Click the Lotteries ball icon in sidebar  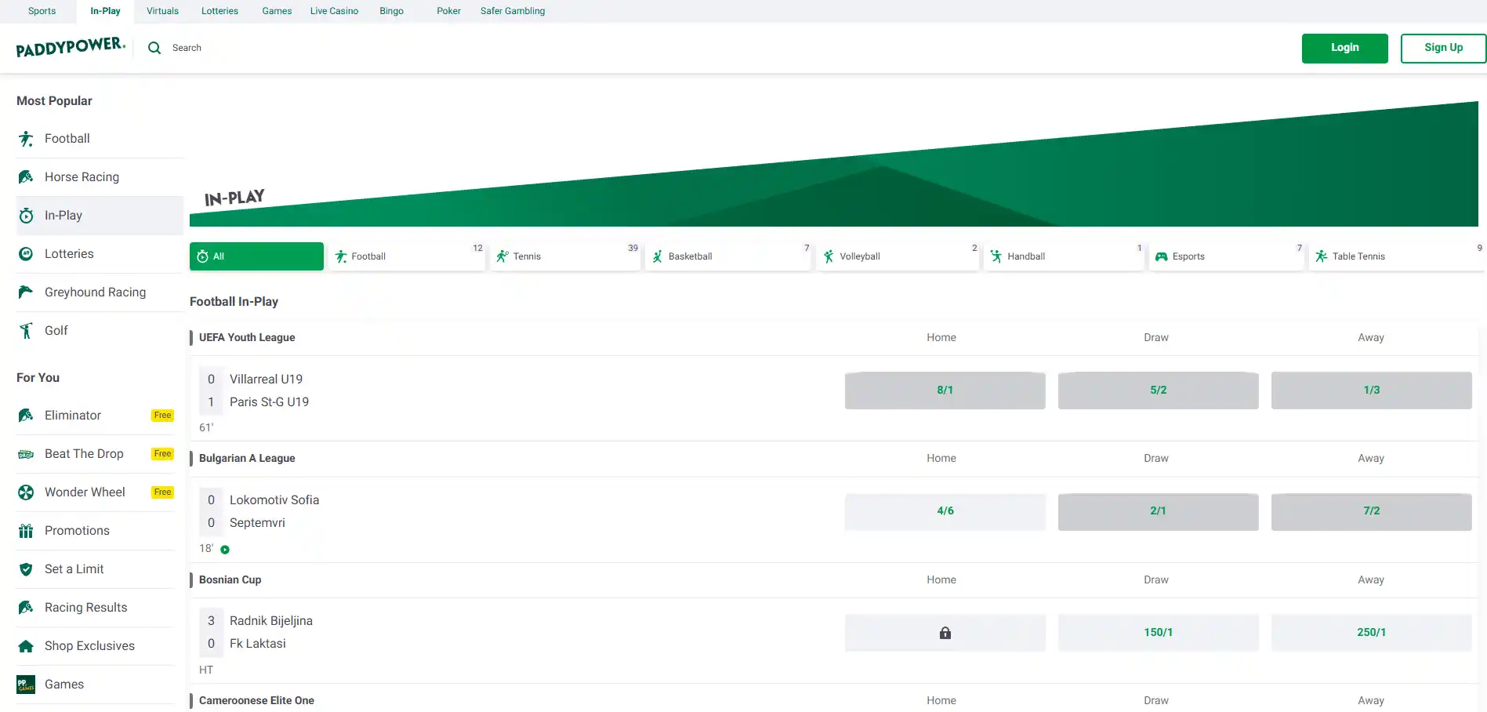[x=26, y=254]
